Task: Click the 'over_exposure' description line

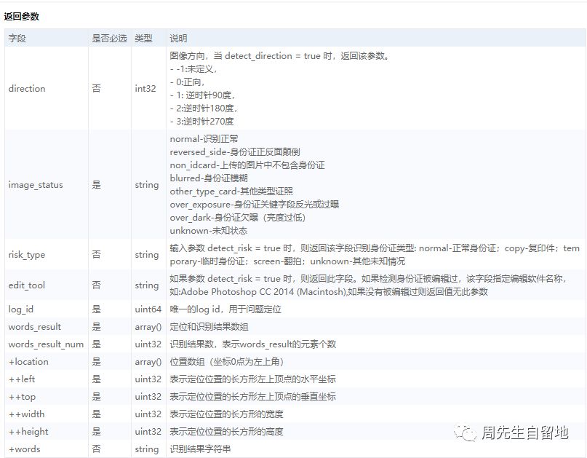Action: [x=254, y=205]
